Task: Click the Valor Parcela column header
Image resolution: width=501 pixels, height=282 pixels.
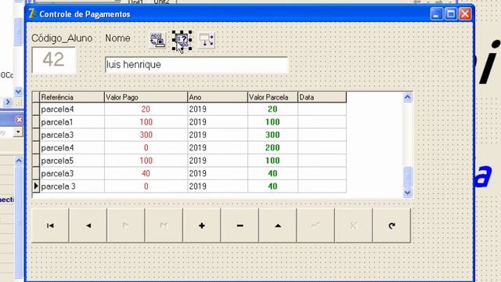Action: 272,97
